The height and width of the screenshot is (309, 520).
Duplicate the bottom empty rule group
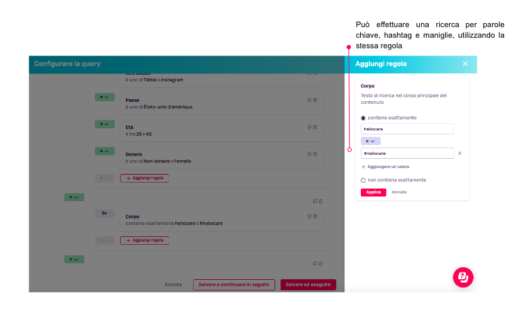click(x=315, y=263)
